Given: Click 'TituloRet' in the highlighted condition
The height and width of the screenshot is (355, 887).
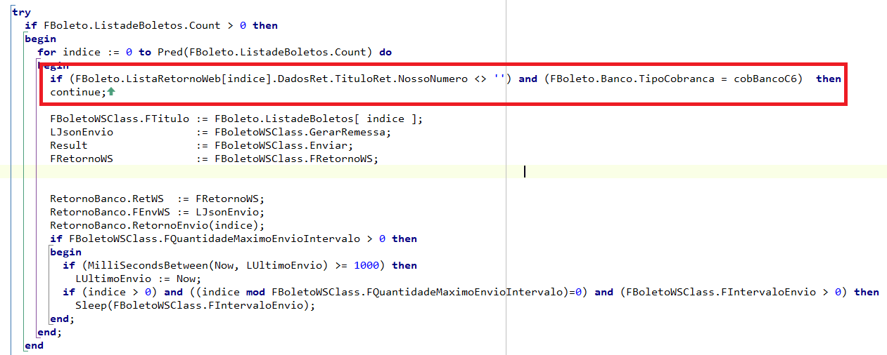Looking at the screenshot, I should click(x=362, y=79).
